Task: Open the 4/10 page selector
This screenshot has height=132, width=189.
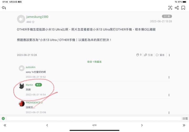Action: (94, 125)
